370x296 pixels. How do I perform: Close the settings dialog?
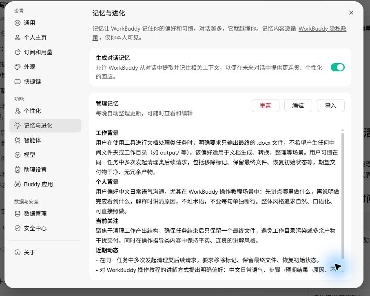tap(351, 13)
